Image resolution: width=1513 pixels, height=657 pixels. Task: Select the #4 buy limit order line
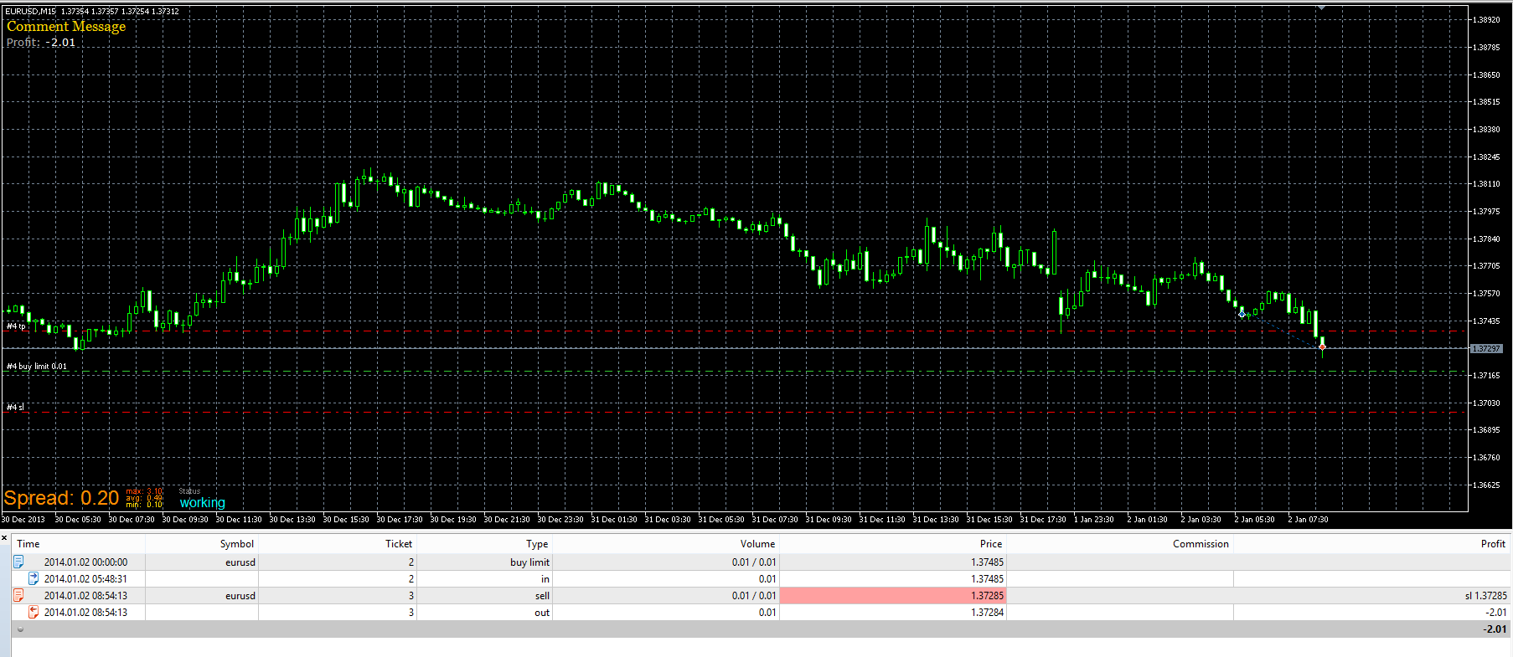pyautogui.click(x=735, y=372)
